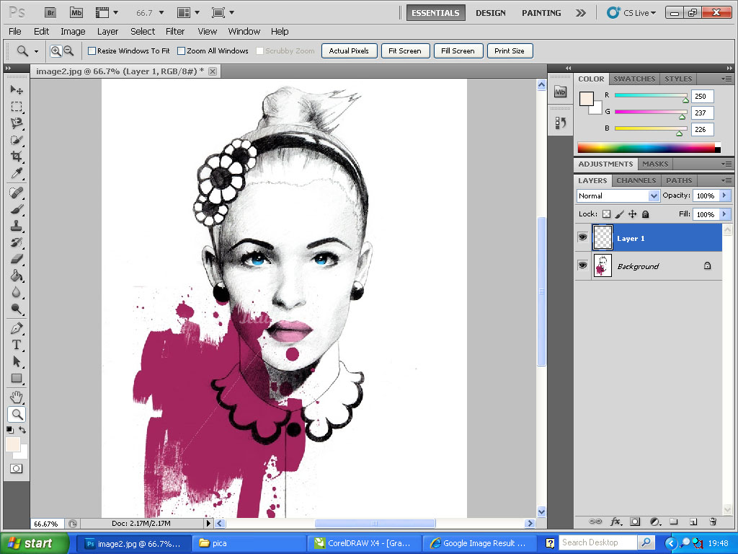Toggle lock position icon
The width and height of the screenshot is (738, 554).
click(633, 214)
